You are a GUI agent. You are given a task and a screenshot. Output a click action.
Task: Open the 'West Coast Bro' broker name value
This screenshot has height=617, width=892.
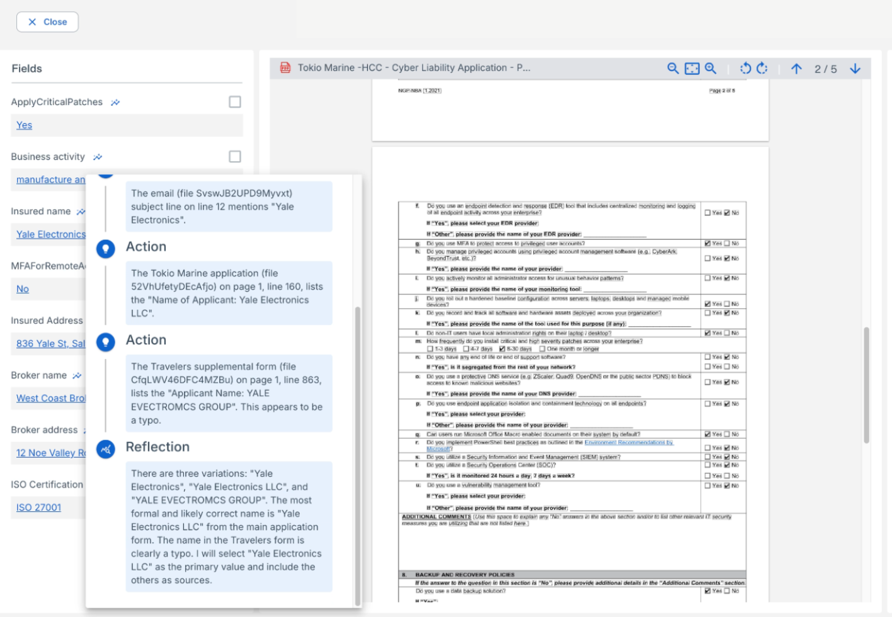[50, 399]
